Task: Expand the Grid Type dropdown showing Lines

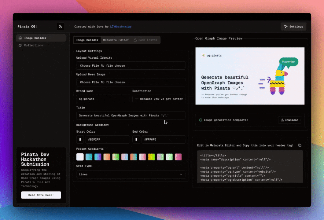Action: click(131, 174)
